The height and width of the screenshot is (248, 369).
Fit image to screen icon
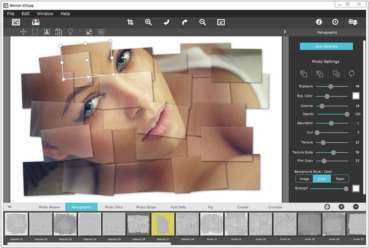click(x=221, y=22)
